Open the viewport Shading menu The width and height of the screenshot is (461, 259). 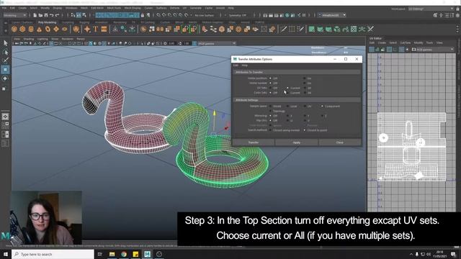click(29, 39)
